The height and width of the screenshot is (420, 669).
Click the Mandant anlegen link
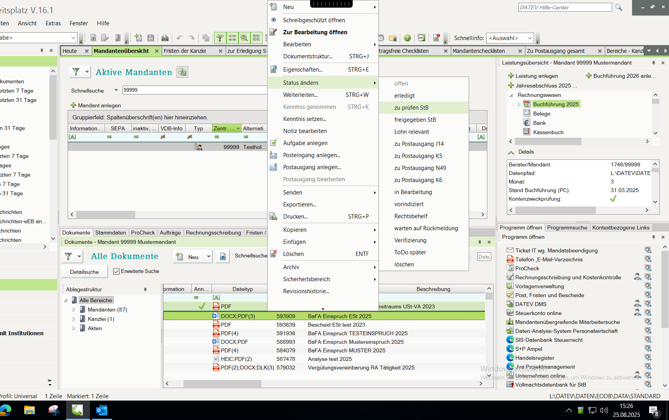(x=99, y=105)
